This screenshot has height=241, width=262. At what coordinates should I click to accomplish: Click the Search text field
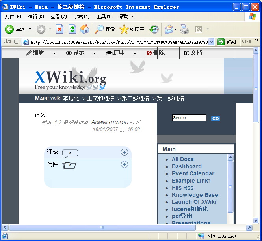[189, 117]
